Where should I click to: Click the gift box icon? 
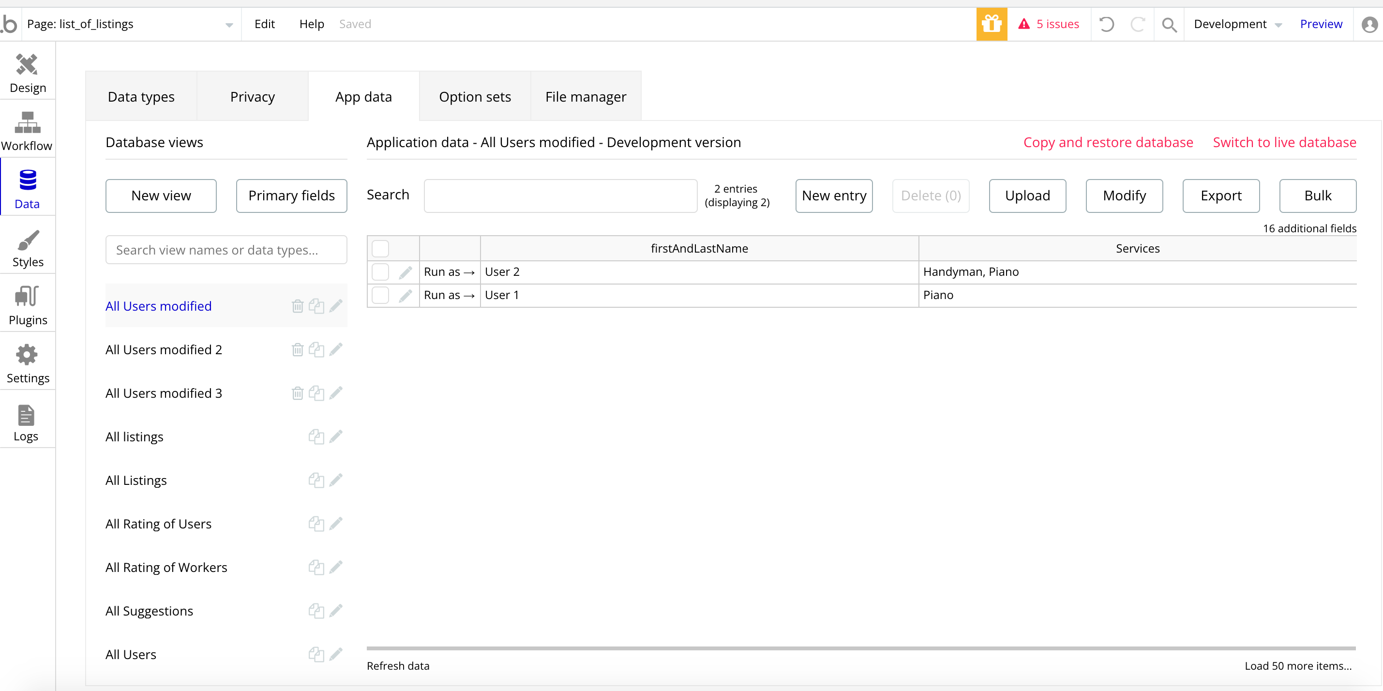[991, 24]
